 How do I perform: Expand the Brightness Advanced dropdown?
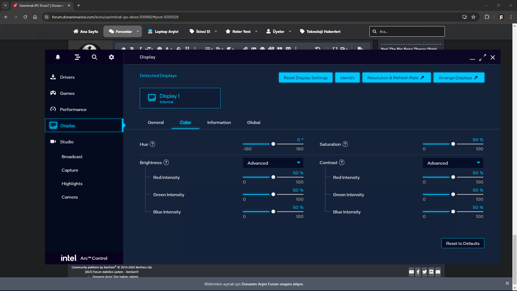273,163
